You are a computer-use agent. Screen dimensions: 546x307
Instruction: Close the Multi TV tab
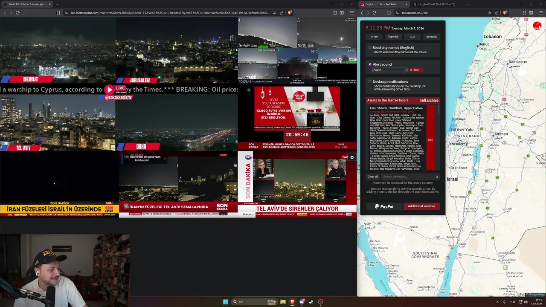(x=49, y=4)
